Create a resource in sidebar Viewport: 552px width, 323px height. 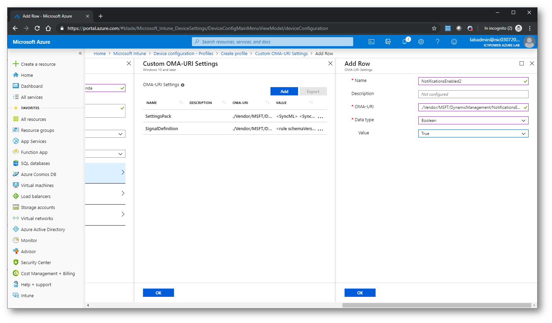[38, 64]
